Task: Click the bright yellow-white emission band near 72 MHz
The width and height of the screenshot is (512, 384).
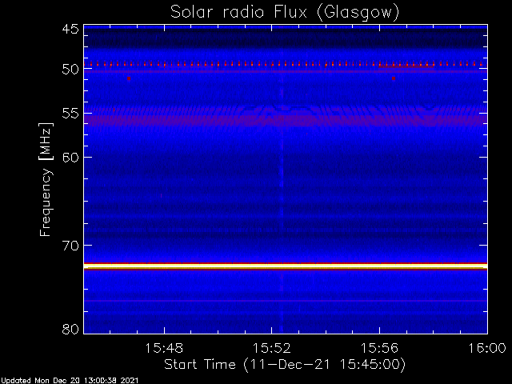Action: (286, 266)
